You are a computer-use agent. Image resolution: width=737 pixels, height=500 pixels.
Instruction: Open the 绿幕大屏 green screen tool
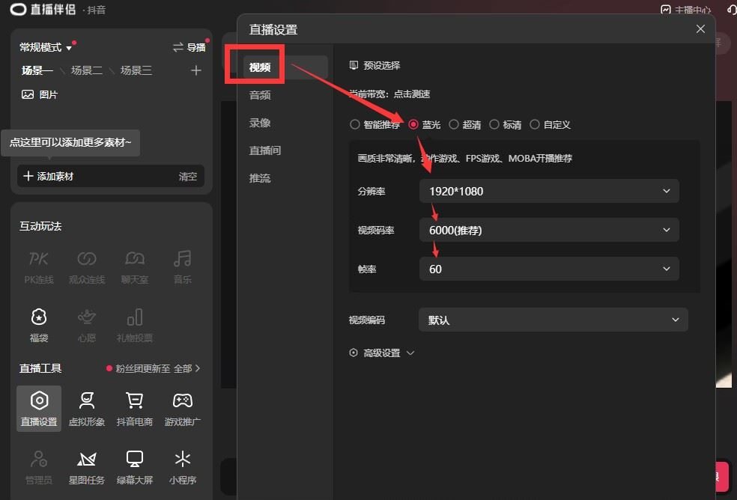134,467
